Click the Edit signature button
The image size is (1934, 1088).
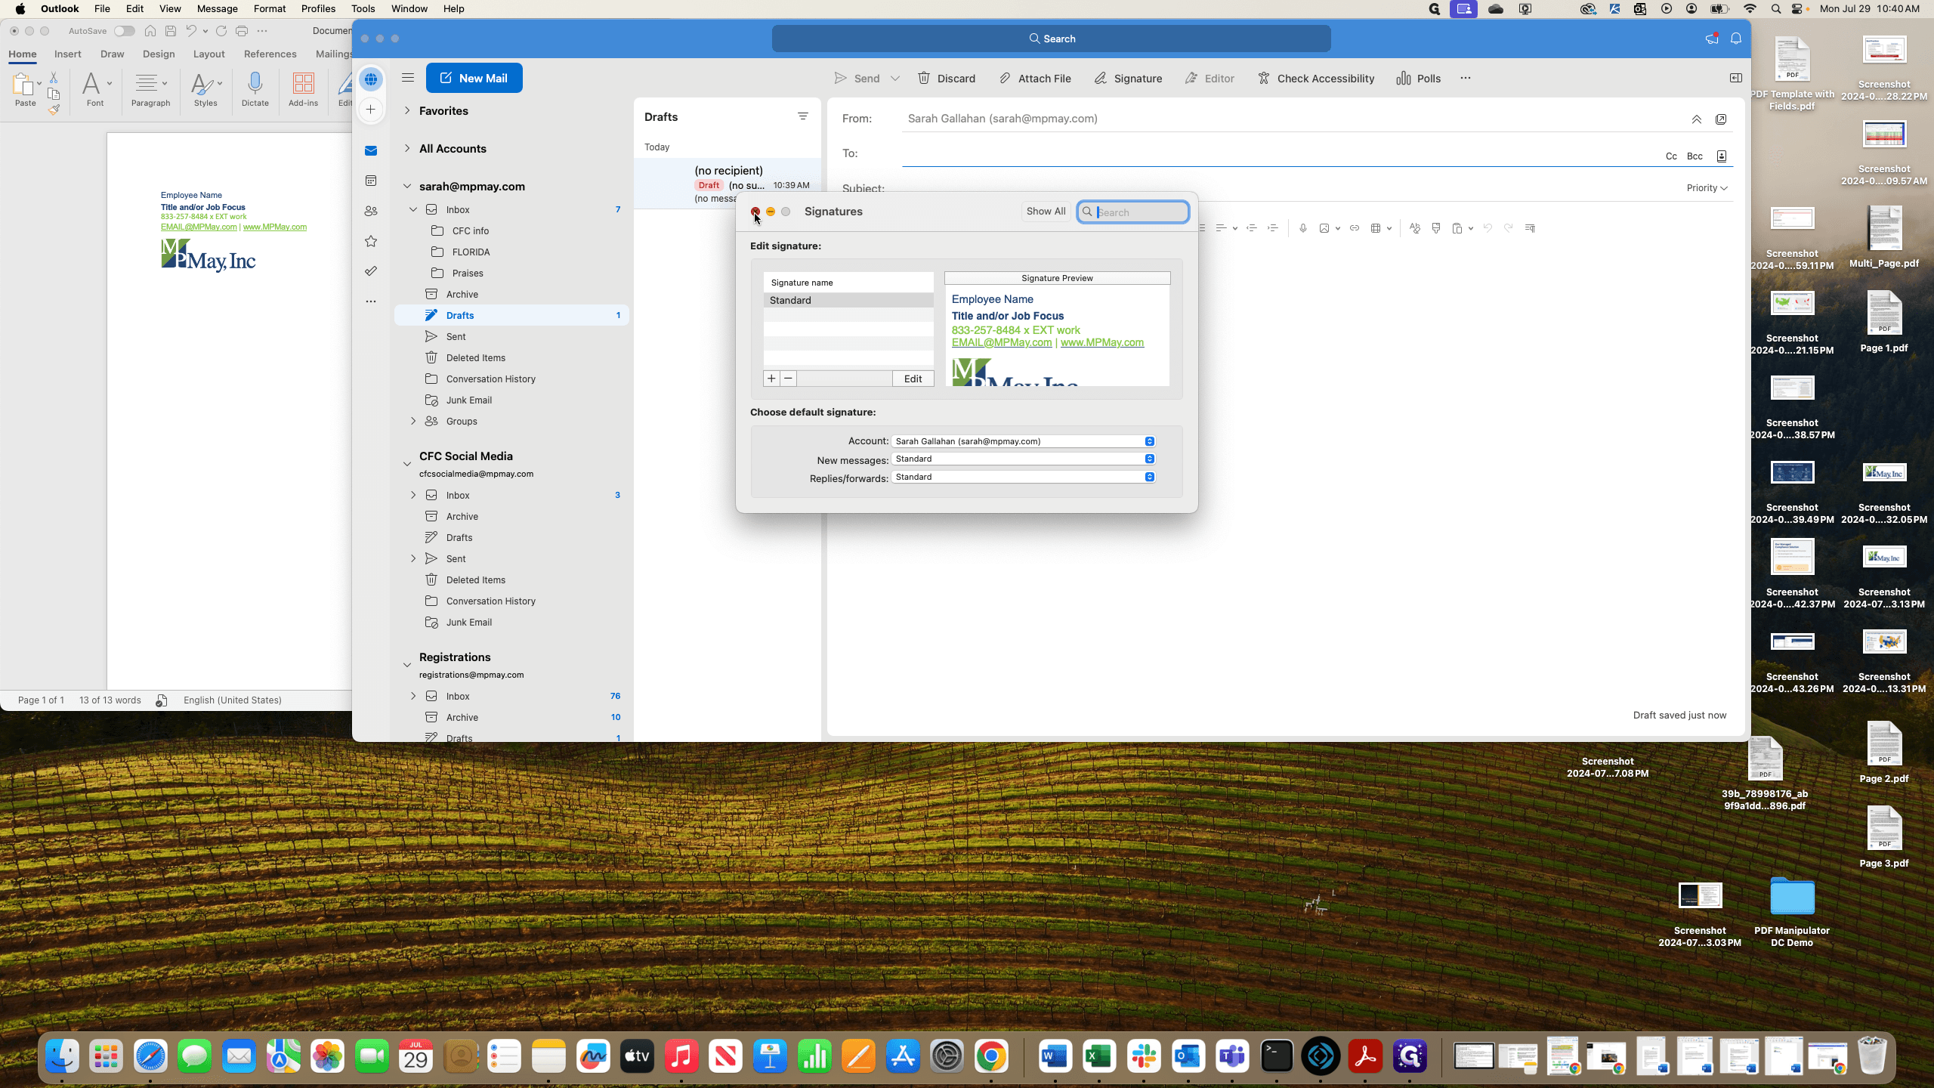point(913,379)
